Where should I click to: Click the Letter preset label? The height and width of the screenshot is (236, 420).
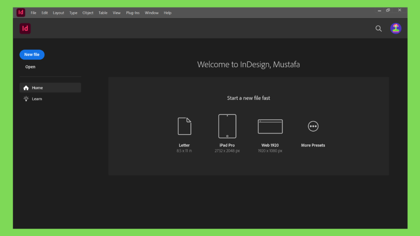click(x=184, y=145)
